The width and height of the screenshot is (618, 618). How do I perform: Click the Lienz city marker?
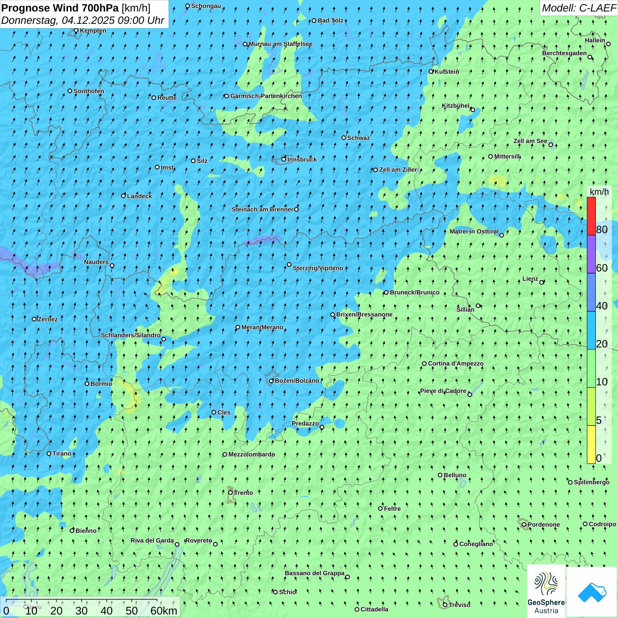(542, 283)
